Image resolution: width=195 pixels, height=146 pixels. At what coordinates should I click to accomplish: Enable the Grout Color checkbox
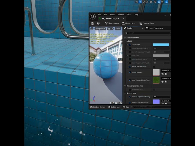tap(130, 56)
